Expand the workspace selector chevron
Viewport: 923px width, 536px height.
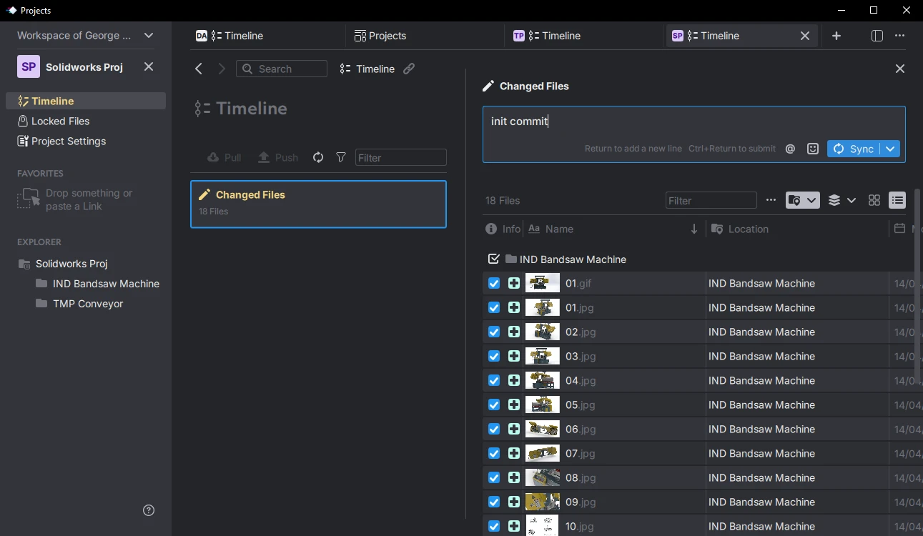coord(149,35)
